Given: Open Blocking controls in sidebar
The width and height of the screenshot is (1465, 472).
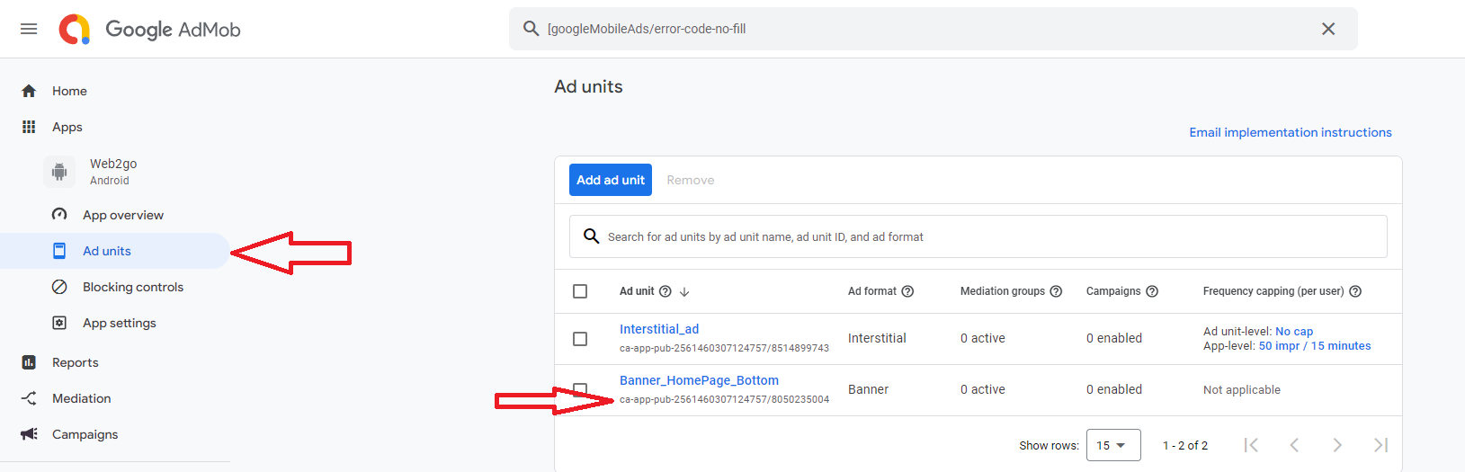Looking at the screenshot, I should (132, 287).
